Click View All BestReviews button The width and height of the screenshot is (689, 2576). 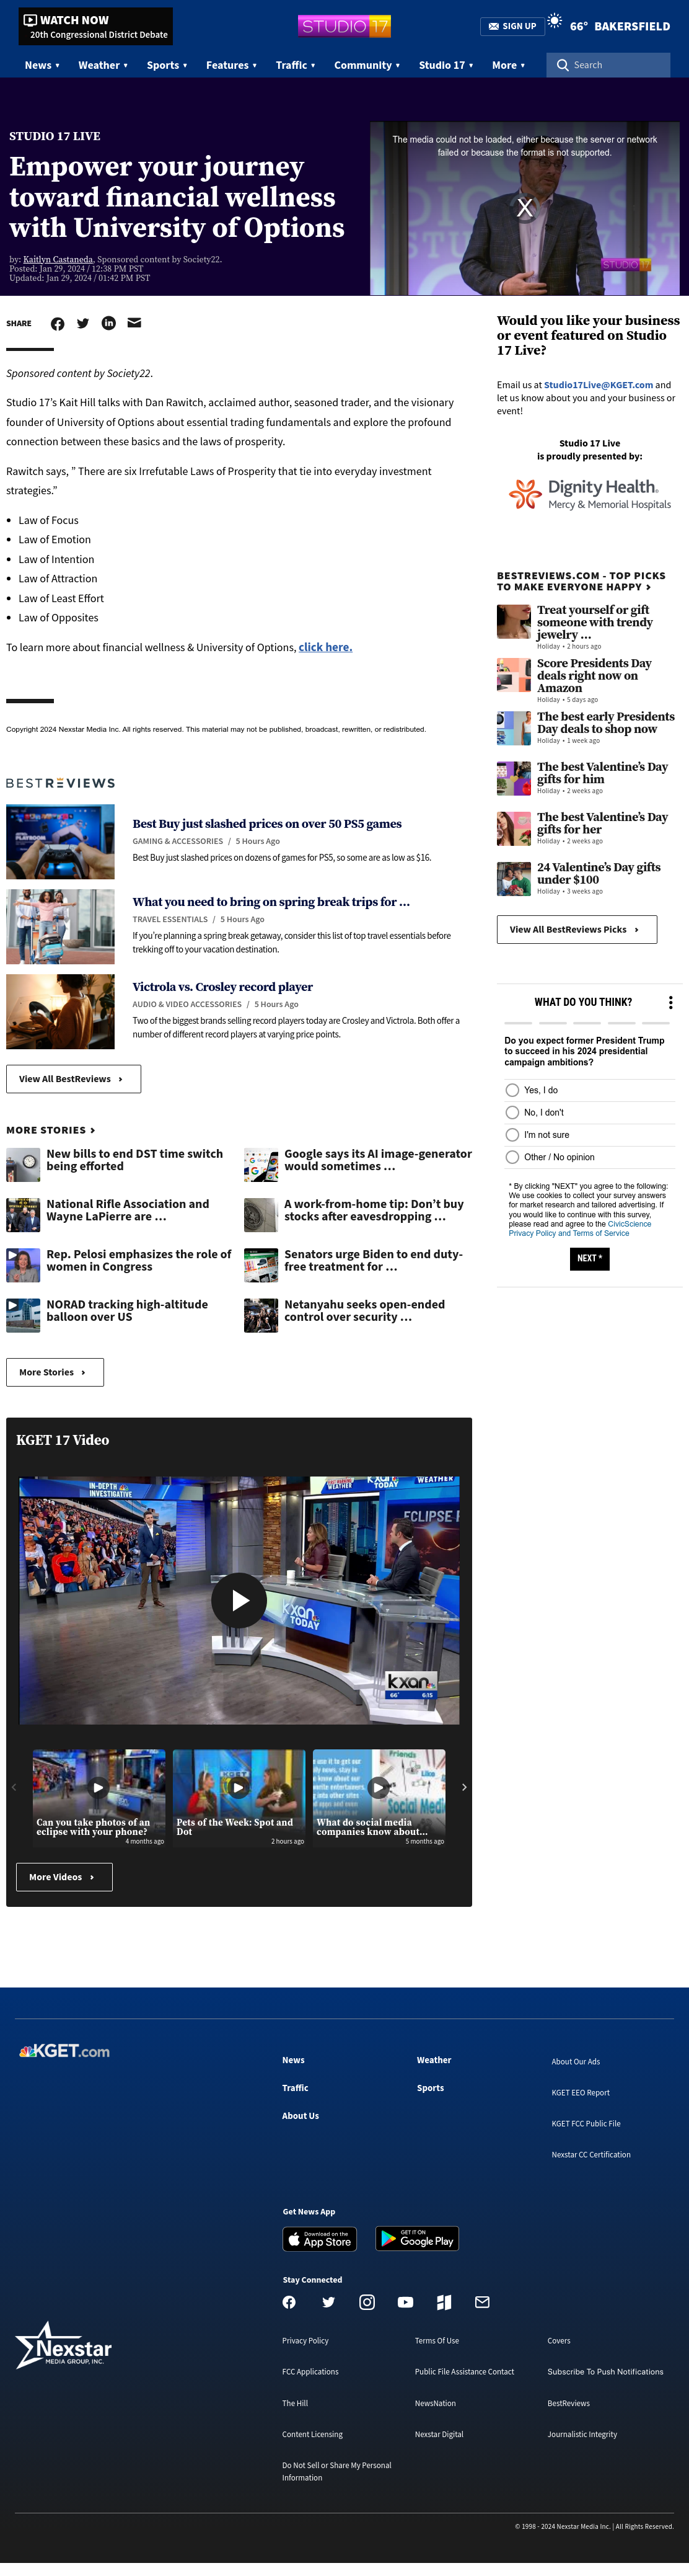point(73,1079)
